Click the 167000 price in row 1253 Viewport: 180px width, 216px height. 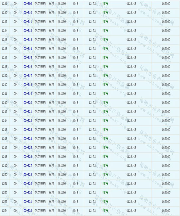[166, 202]
